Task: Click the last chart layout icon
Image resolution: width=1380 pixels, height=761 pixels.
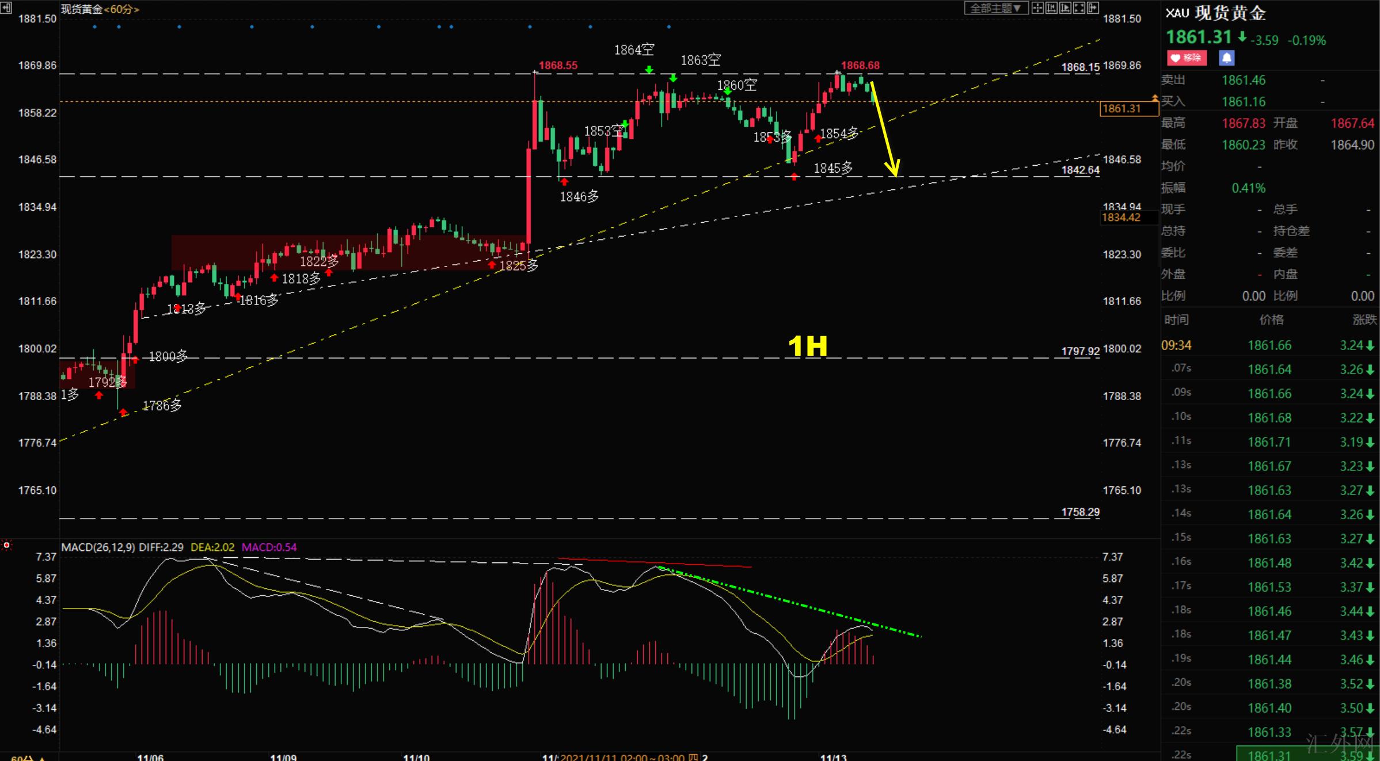Action: click(x=1093, y=8)
